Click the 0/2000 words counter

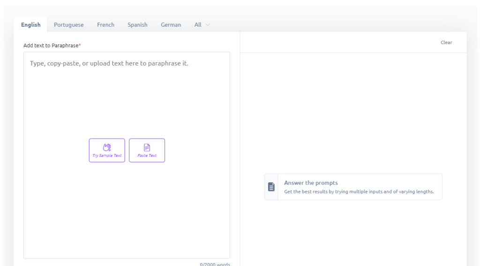[x=215, y=264]
